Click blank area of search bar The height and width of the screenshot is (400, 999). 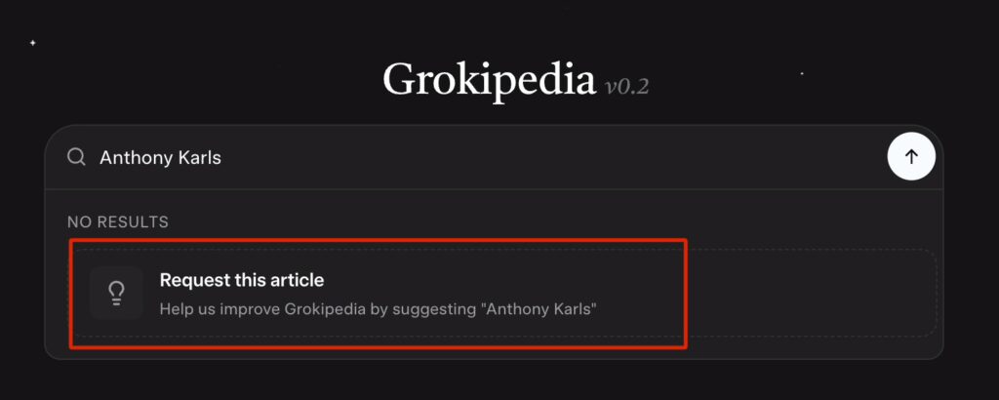(x=585, y=157)
